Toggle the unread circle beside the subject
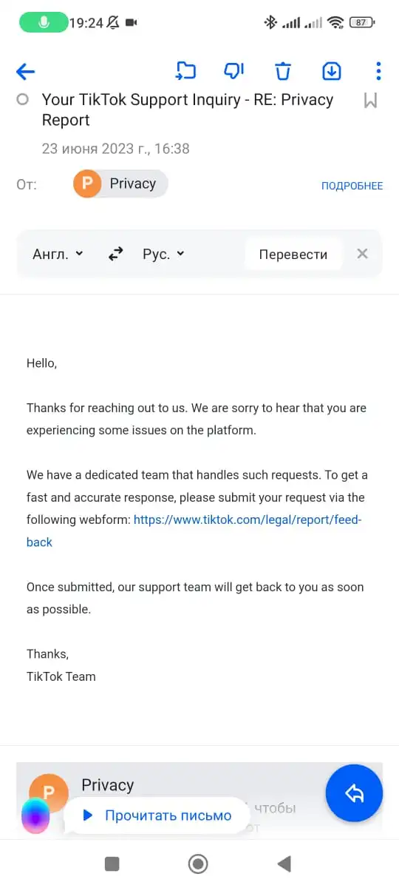The image size is (399, 888). click(22, 99)
